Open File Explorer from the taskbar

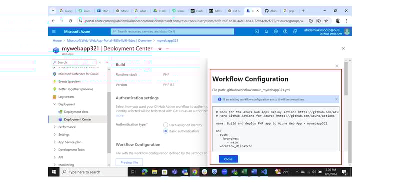click(155, 172)
